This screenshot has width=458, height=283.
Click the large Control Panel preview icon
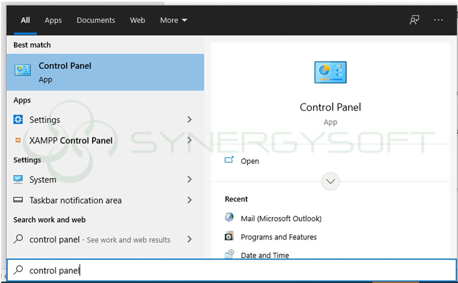330,72
